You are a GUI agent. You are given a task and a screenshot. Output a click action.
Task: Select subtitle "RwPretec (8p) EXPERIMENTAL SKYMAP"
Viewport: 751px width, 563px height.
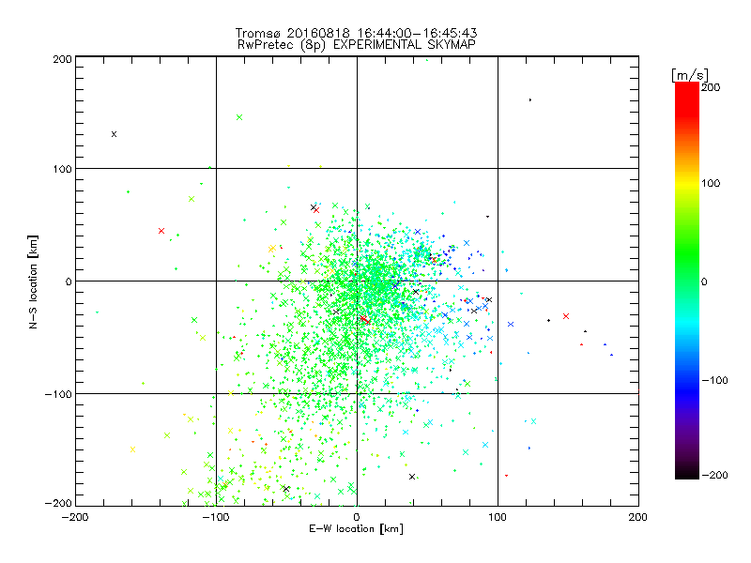(357, 45)
